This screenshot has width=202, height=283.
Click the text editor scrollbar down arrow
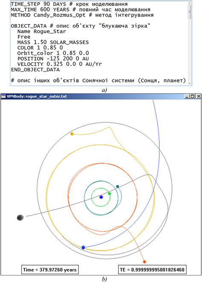pyautogui.click(x=190, y=83)
